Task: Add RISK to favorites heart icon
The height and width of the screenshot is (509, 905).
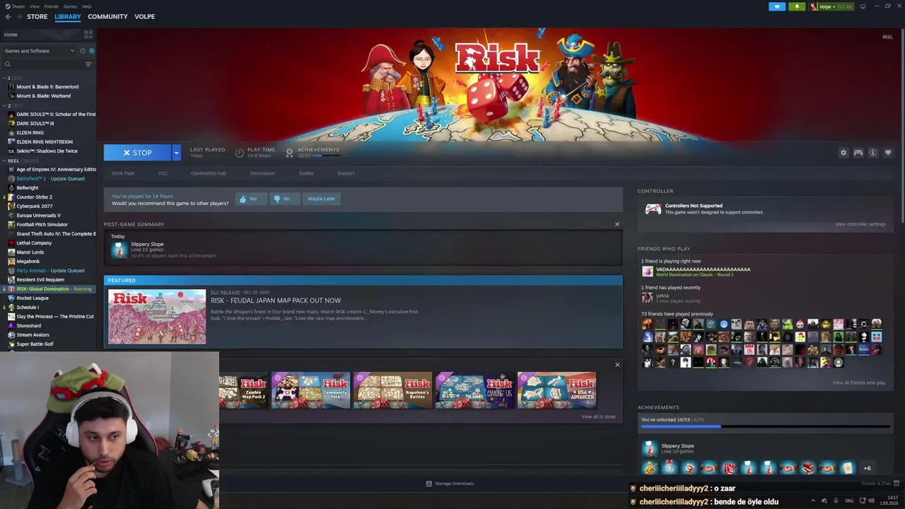Action: pyautogui.click(x=888, y=153)
